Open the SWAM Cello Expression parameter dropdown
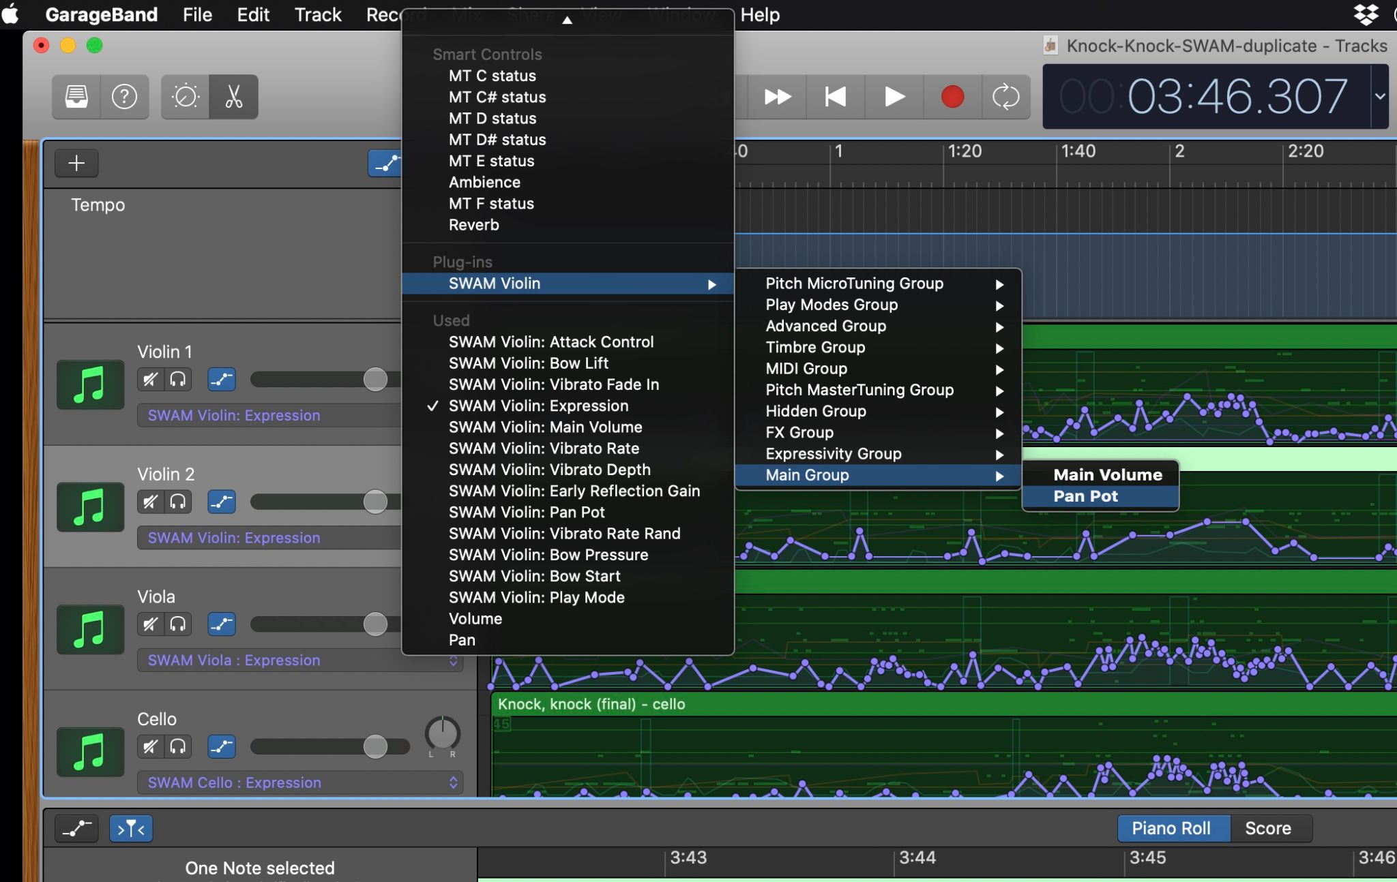Viewport: 1397px width, 882px height. click(300, 782)
